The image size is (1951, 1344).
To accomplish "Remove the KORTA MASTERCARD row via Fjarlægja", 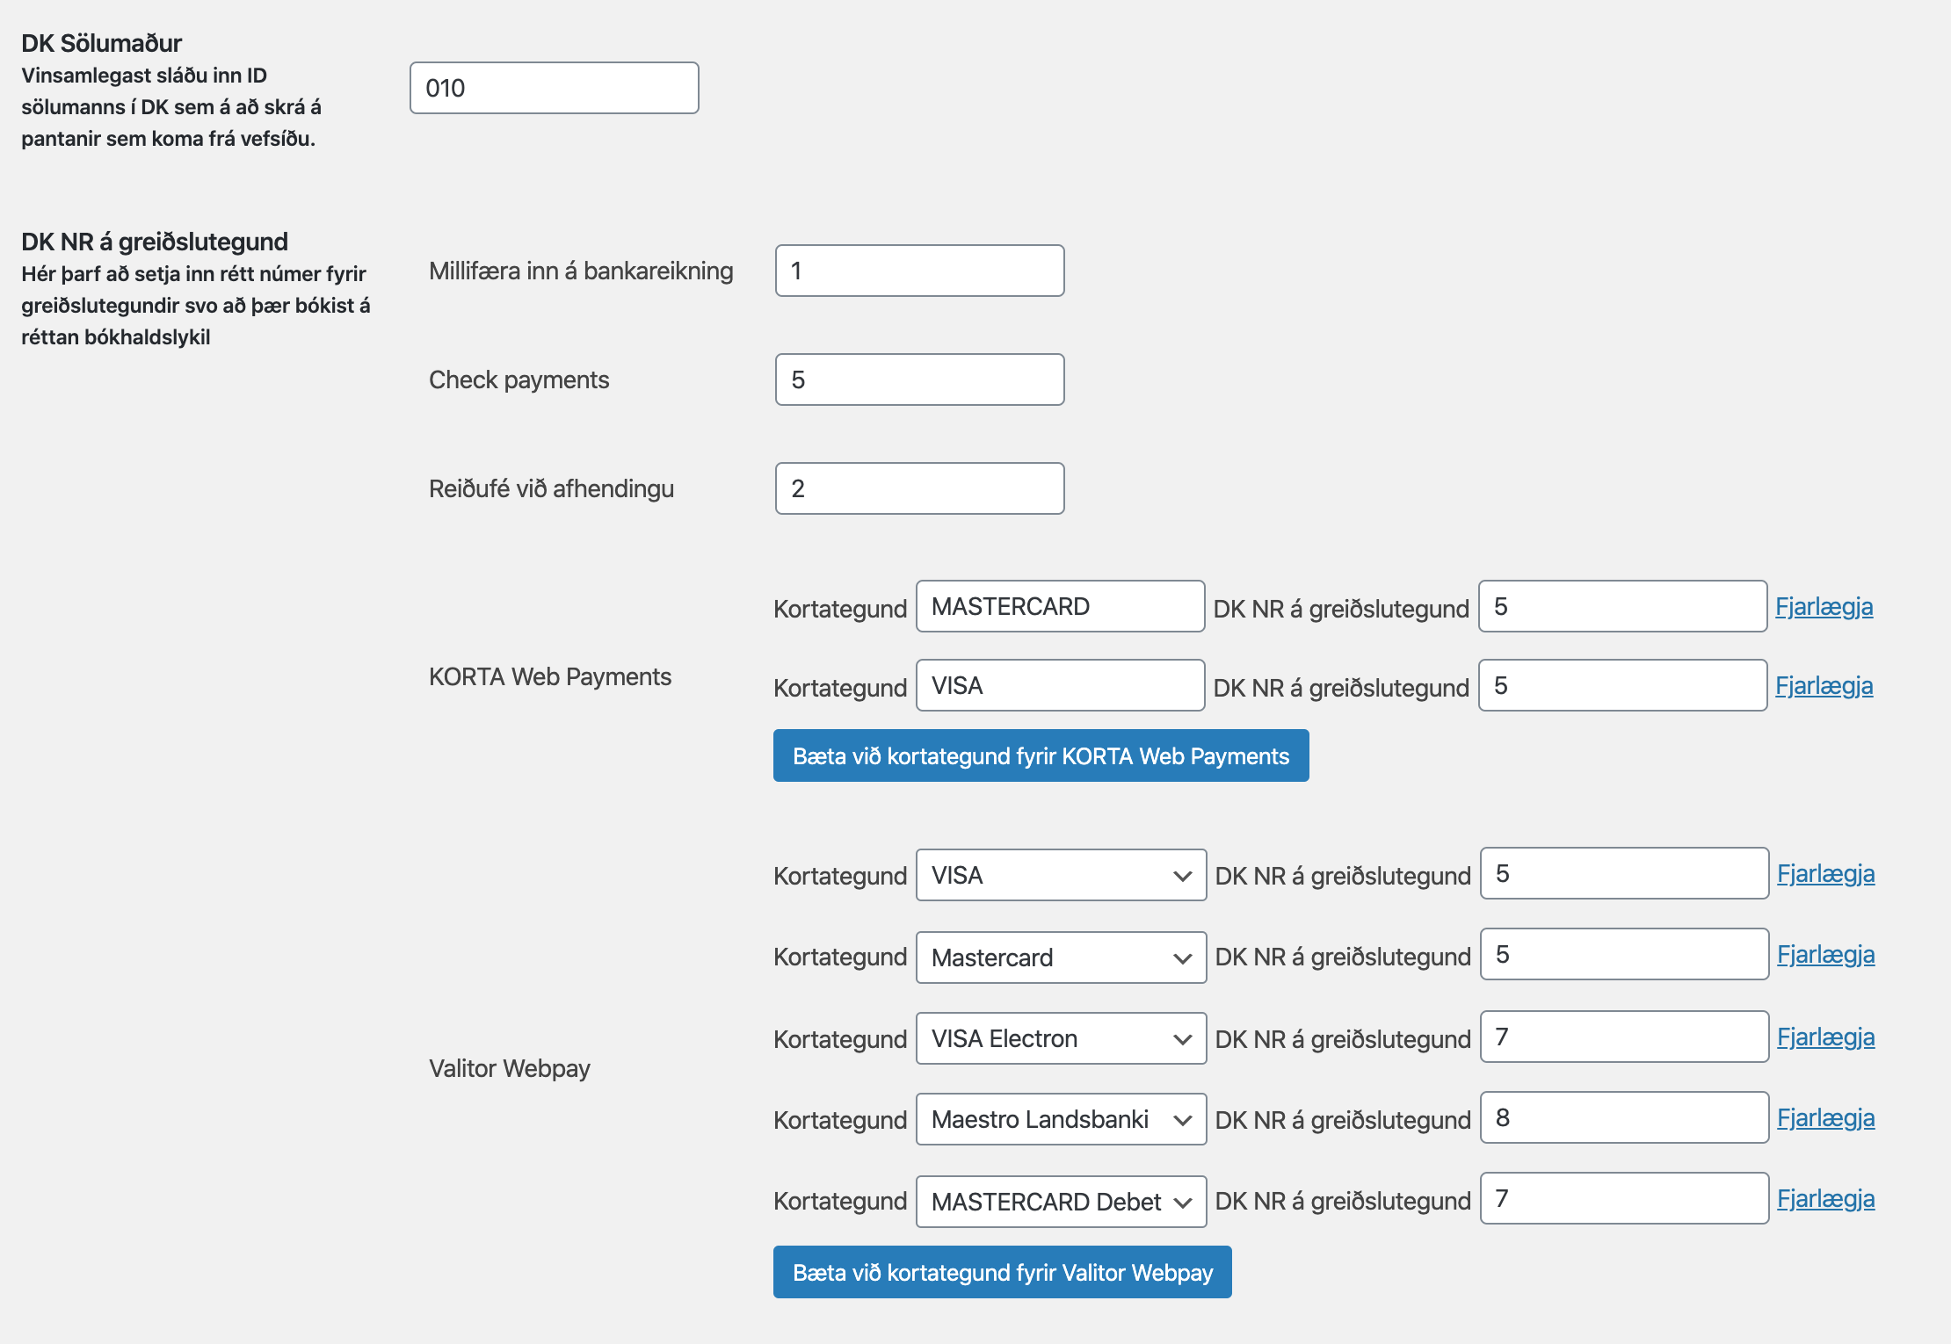I will pyautogui.click(x=1824, y=607).
